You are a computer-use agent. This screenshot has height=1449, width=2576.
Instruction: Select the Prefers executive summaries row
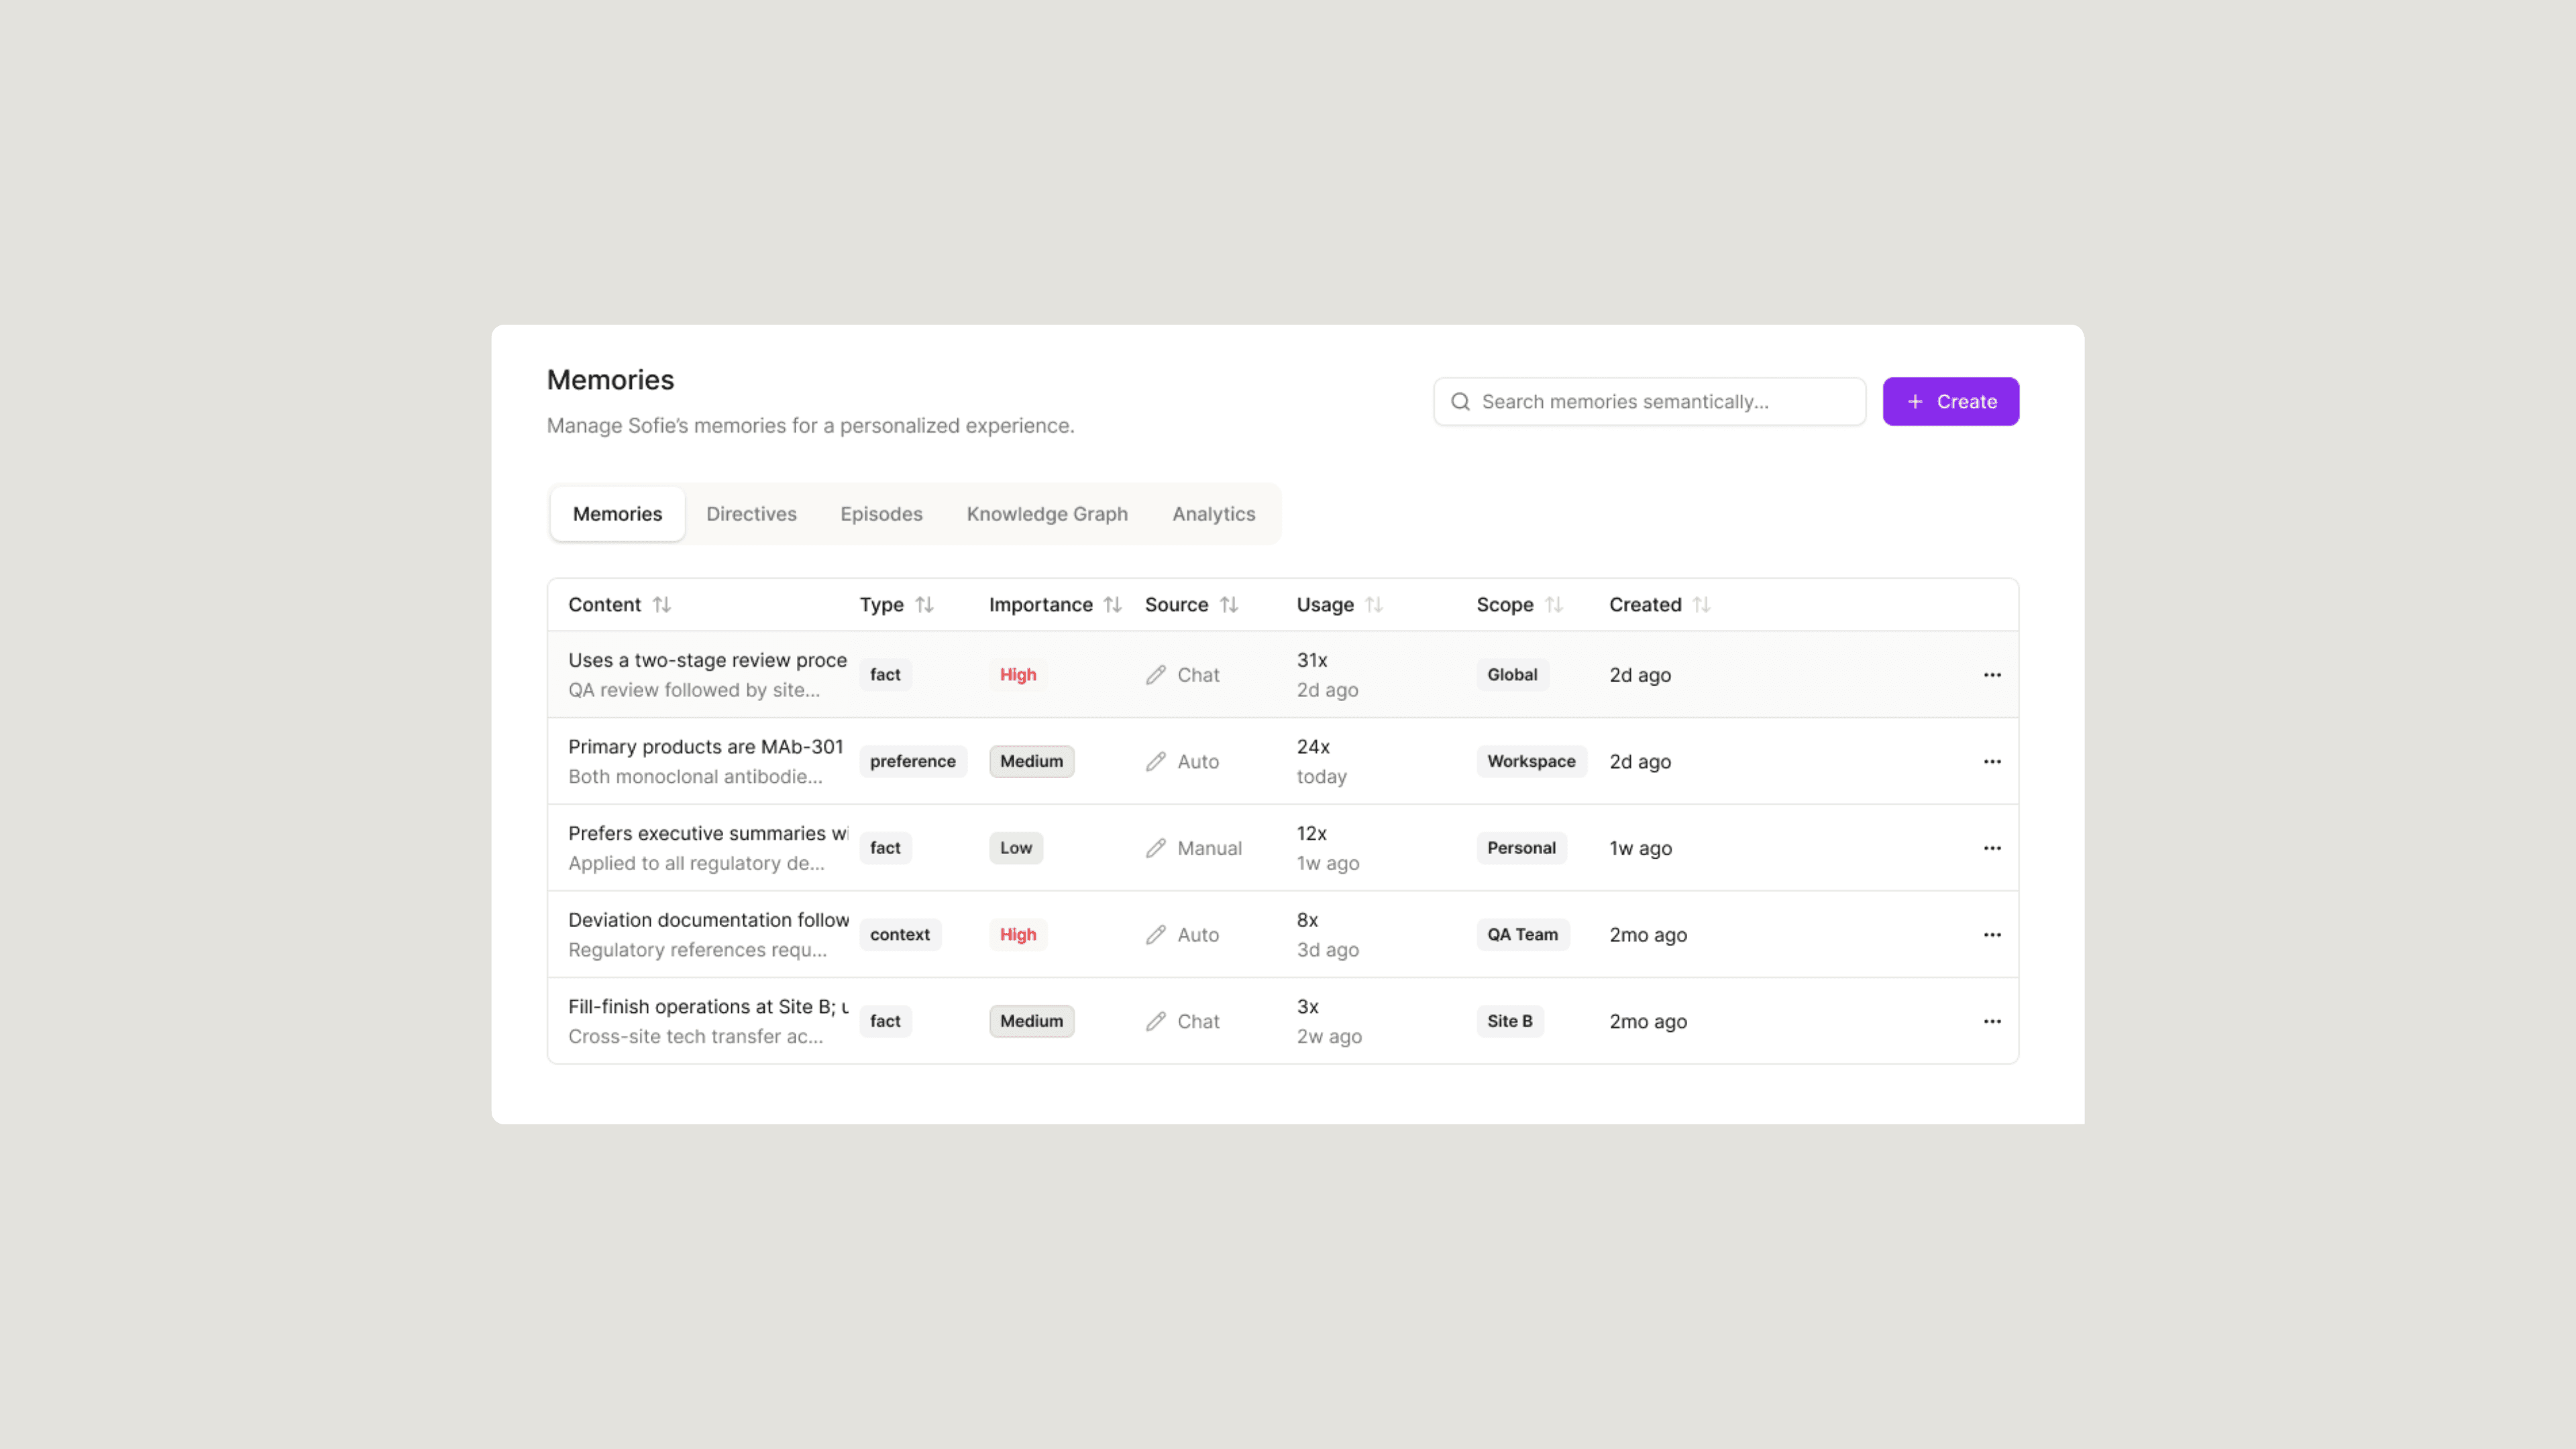(707, 834)
